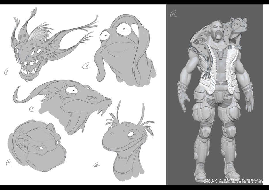269x190 pixels.
Task: Click the circled number 6 label
Action: click(x=174, y=14)
